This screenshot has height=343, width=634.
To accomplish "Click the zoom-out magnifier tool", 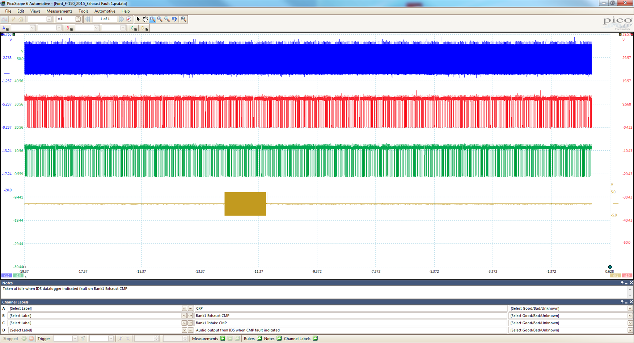I will click(167, 19).
